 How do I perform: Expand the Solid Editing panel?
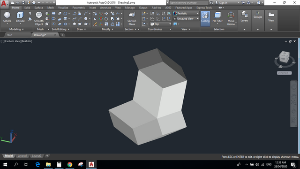(x=60, y=29)
